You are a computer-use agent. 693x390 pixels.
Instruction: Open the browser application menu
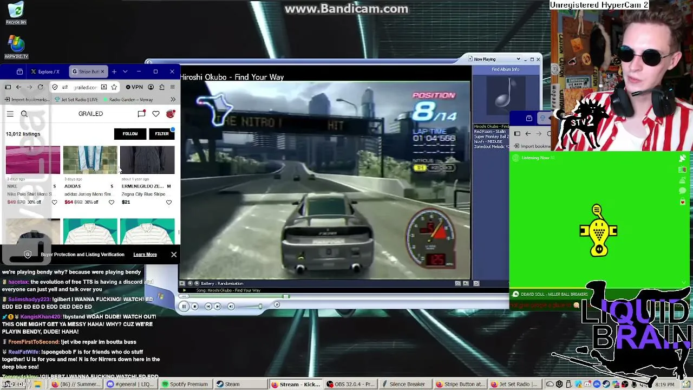(x=173, y=87)
